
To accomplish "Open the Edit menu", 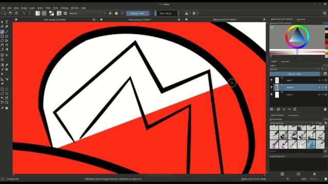I will 9,8.
